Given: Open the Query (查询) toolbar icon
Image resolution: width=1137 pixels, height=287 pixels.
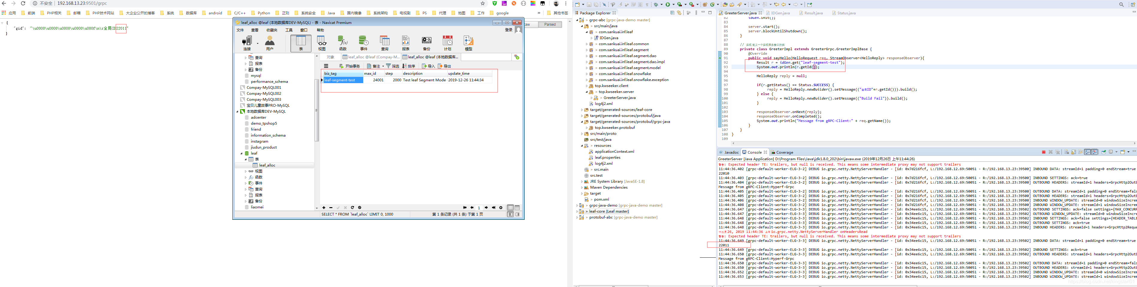Looking at the screenshot, I should 385,43.
